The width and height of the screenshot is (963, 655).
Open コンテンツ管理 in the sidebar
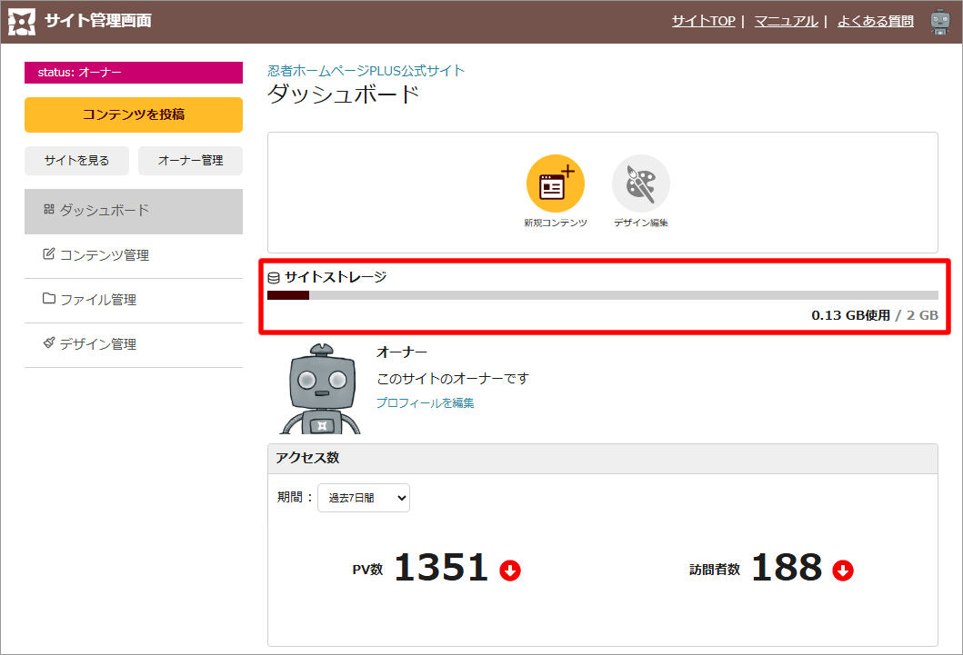pyautogui.click(x=134, y=255)
